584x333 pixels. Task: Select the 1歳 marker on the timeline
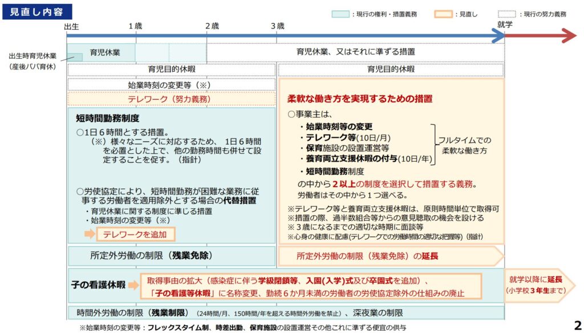(x=135, y=26)
